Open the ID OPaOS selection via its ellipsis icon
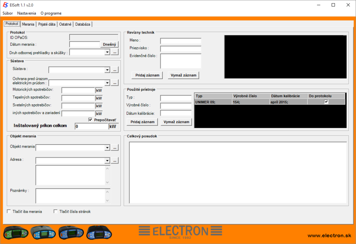Screen dimensions: 356x244 point(115,52)
